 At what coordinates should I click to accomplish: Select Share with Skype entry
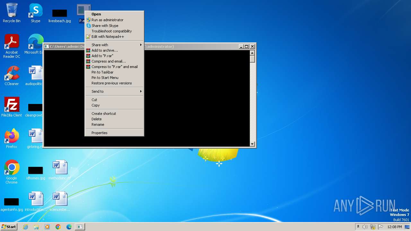(114, 26)
